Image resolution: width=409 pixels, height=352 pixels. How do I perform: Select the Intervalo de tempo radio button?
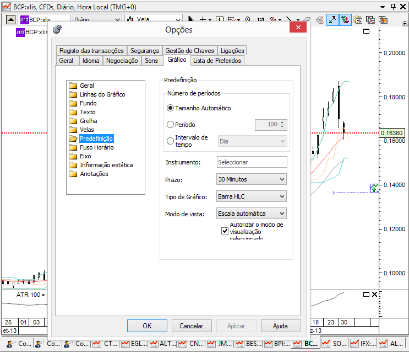170,141
